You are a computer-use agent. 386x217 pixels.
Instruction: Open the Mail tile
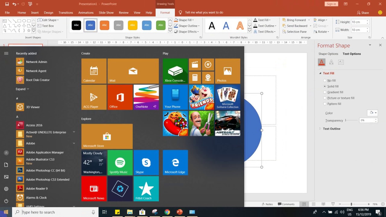(133, 71)
